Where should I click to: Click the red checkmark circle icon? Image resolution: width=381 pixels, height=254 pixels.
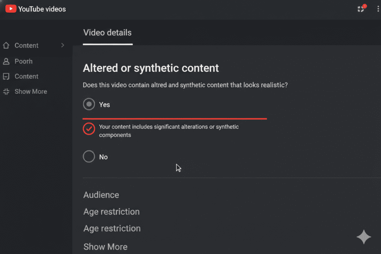(x=89, y=129)
